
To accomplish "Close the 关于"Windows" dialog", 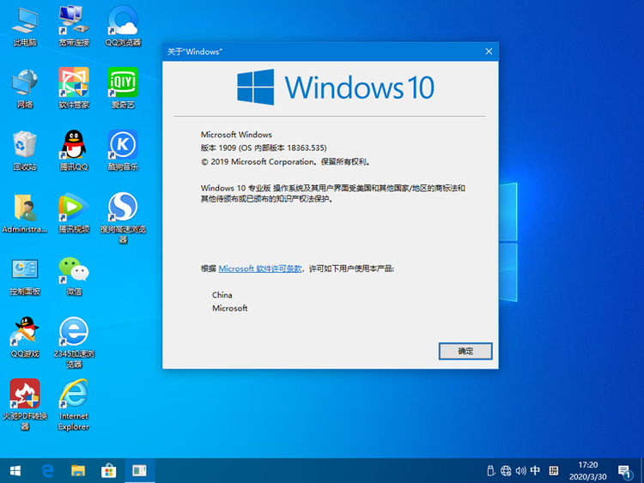I will tap(489, 51).
